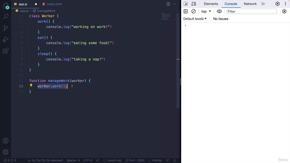The height and width of the screenshot is (163, 290).
Task: Click the feedback icon in status bar
Action: click(167, 160)
